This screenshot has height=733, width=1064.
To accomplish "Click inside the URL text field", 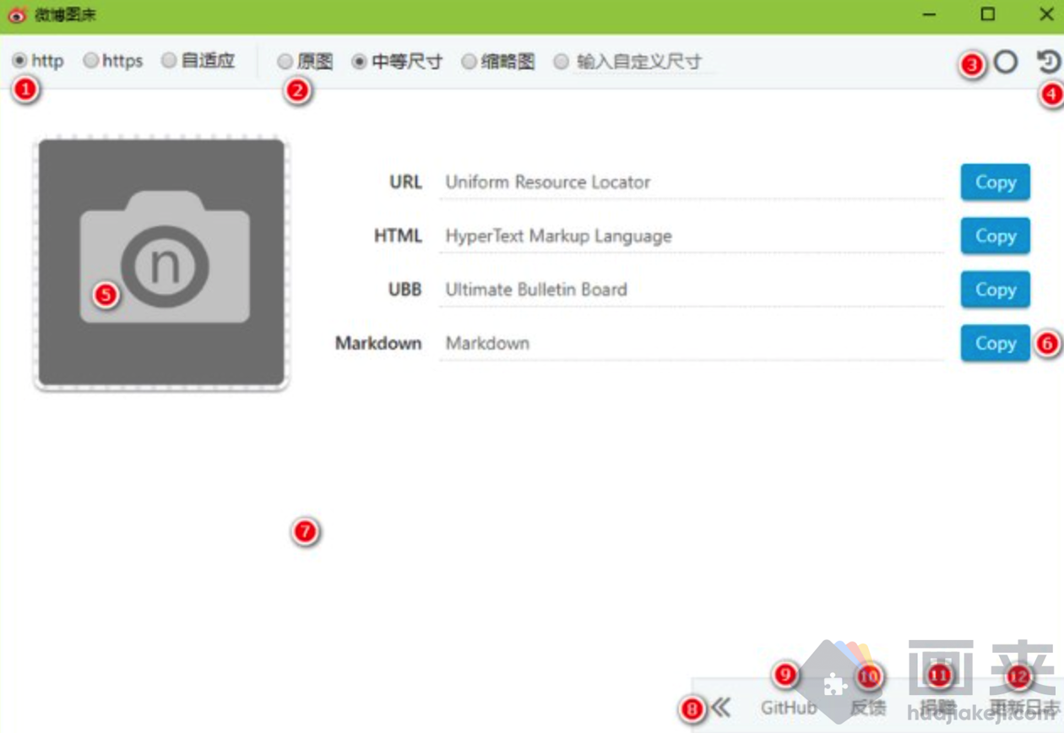I will click(676, 182).
